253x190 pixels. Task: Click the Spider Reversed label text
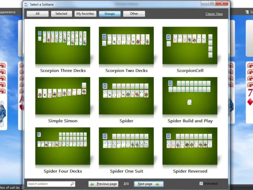[x=190, y=171]
